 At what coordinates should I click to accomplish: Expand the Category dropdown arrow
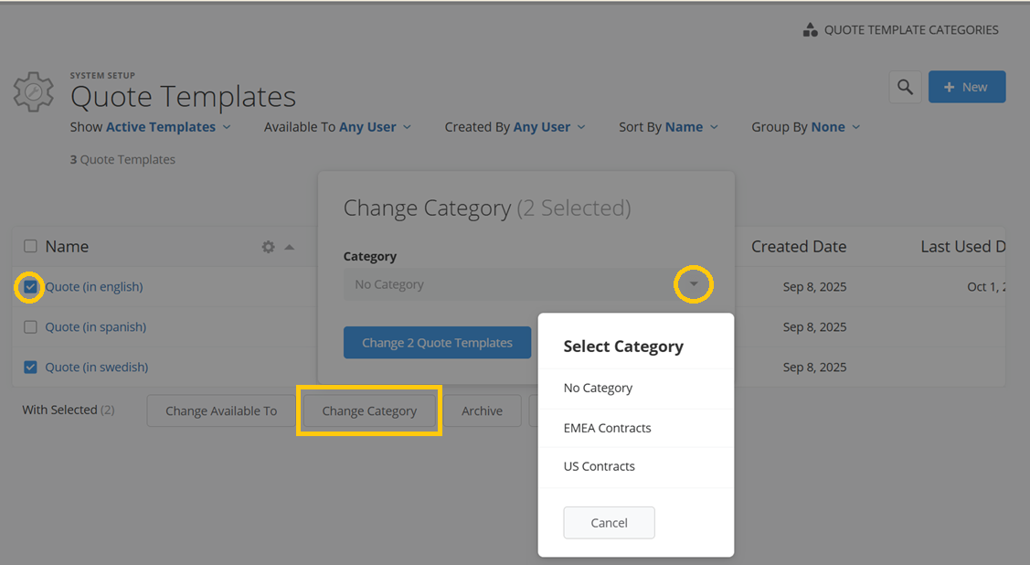[x=694, y=285]
